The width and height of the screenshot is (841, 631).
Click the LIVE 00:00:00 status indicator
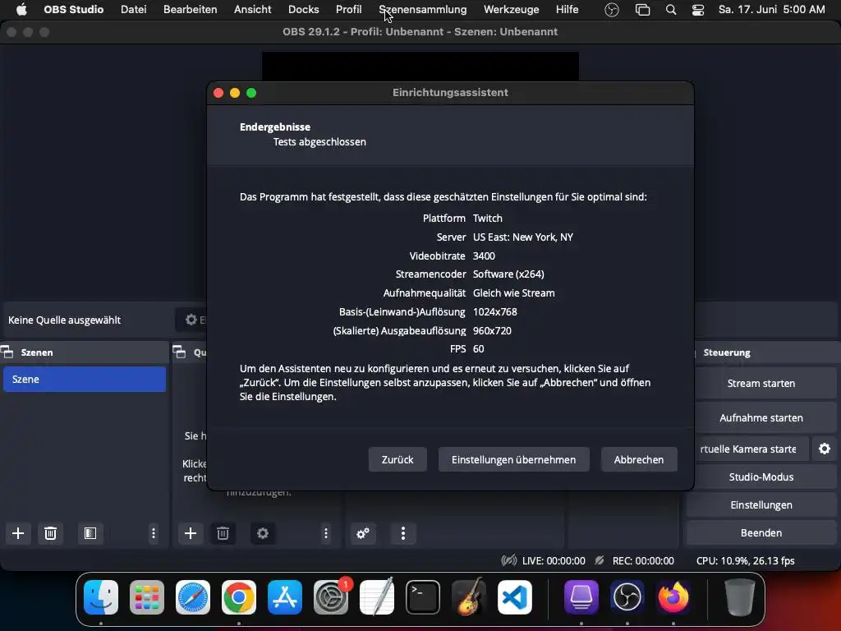coord(544,560)
